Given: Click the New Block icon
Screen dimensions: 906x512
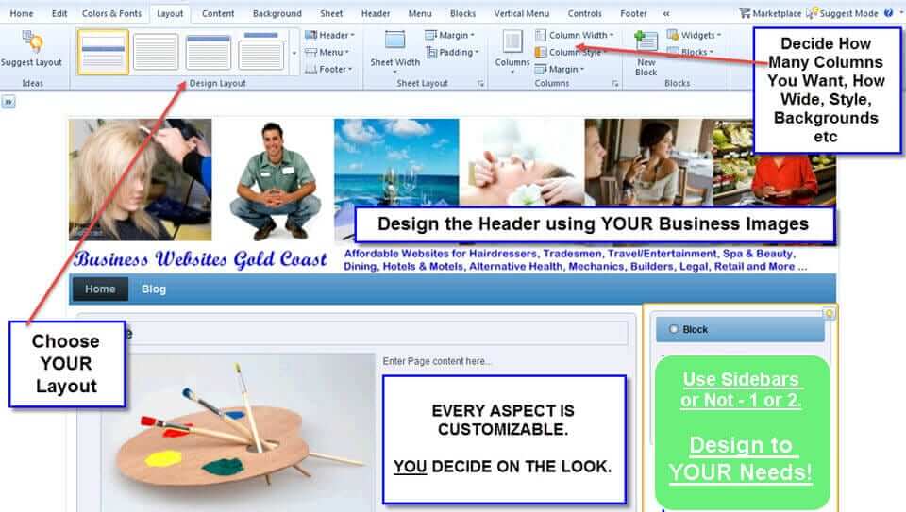Looking at the screenshot, I should (646, 42).
